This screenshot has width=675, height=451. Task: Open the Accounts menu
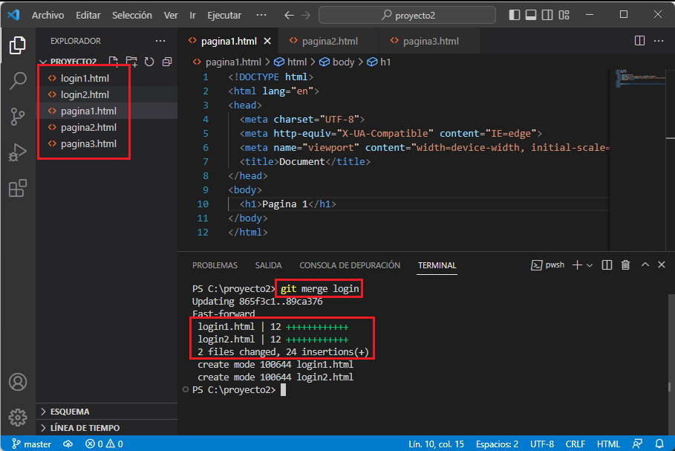pyautogui.click(x=18, y=382)
